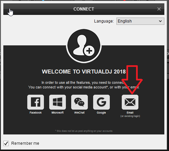
Task: Click the Facebook login icon
Action: (x=36, y=102)
